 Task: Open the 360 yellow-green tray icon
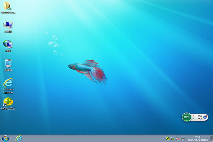coord(168,138)
